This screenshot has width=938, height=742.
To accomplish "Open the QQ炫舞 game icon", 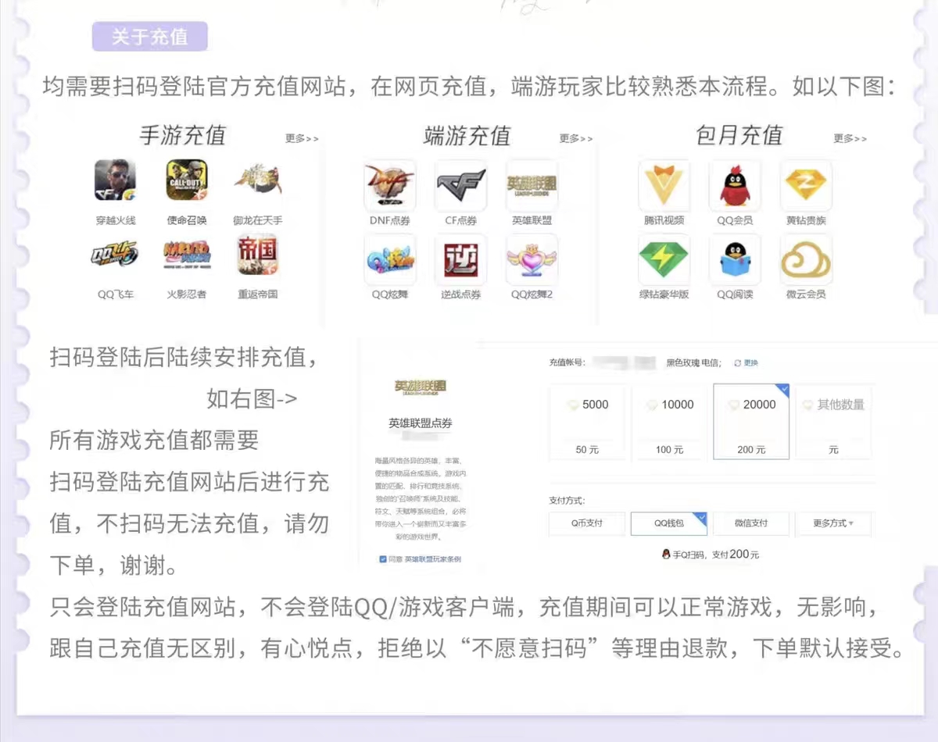I will (x=390, y=259).
